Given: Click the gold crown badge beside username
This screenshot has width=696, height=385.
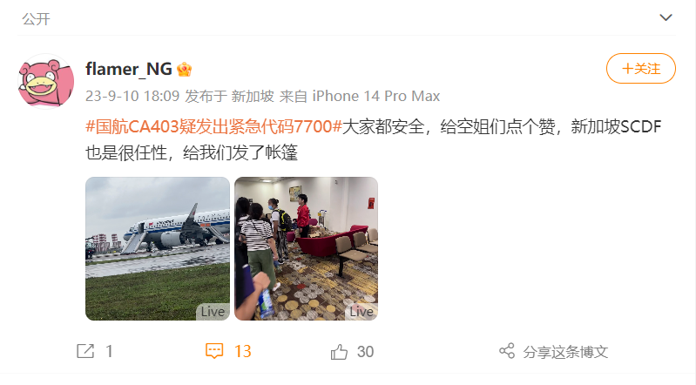Looking at the screenshot, I should [x=184, y=70].
